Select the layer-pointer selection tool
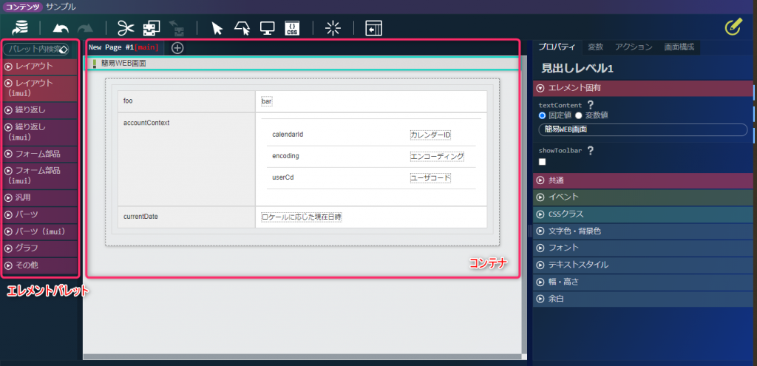Viewport: 757px width, 366px height. click(242, 28)
